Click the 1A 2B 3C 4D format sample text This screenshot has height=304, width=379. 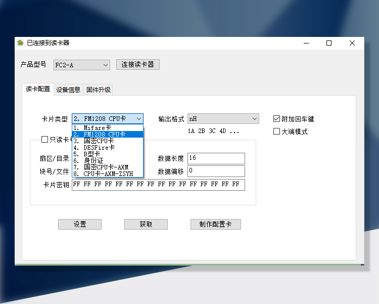(213, 131)
